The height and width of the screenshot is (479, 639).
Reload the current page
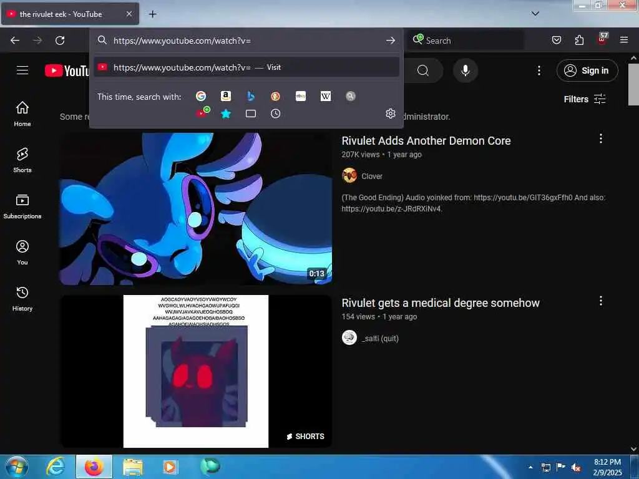[x=60, y=41]
